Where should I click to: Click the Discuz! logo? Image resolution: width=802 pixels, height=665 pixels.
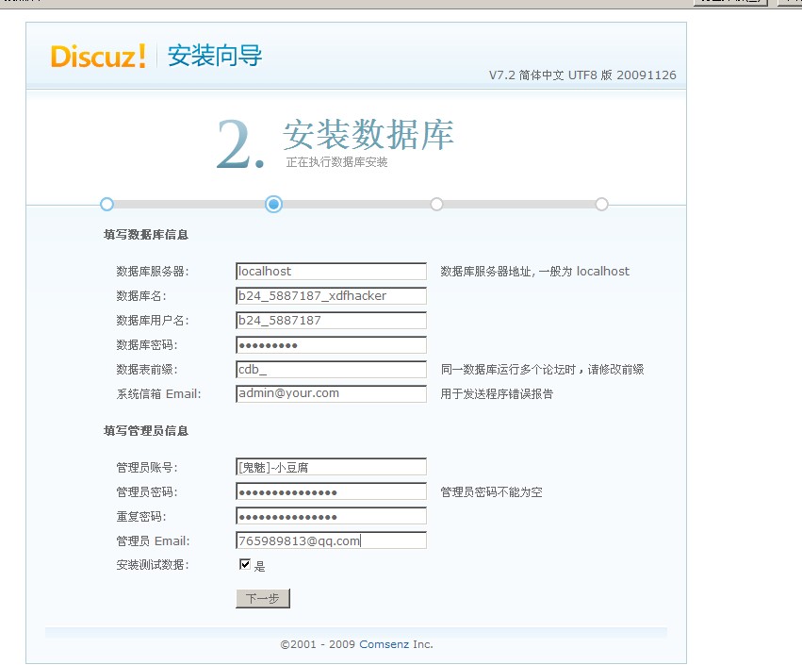[x=98, y=56]
